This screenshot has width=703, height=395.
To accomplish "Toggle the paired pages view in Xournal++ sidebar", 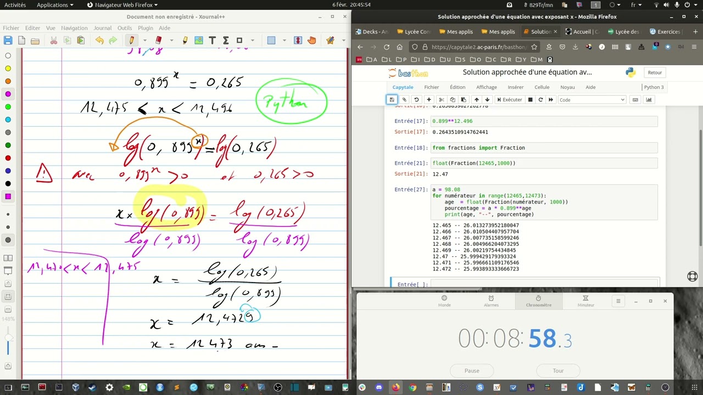I will tap(8, 258).
